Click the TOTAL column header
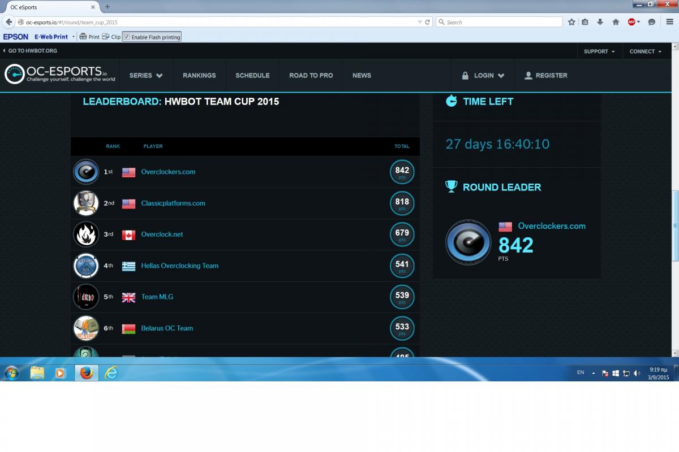Viewport: 679px width, 452px height. pyautogui.click(x=402, y=146)
